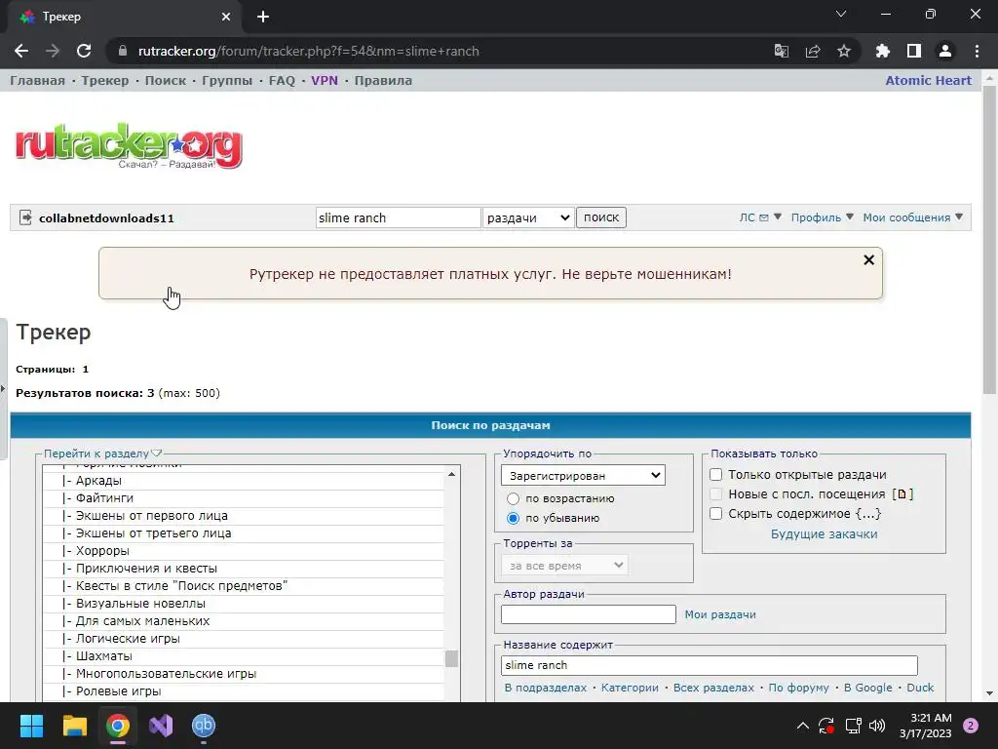Open Мои раздачи link
This screenshot has height=749, width=998.
[720, 614]
